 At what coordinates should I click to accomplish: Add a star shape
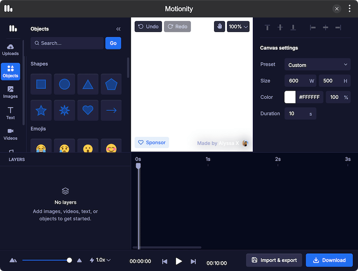pos(41,110)
